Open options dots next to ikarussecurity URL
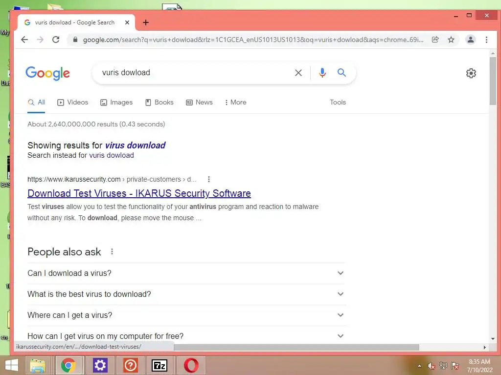Image resolution: width=501 pixels, height=375 pixels. click(208, 179)
